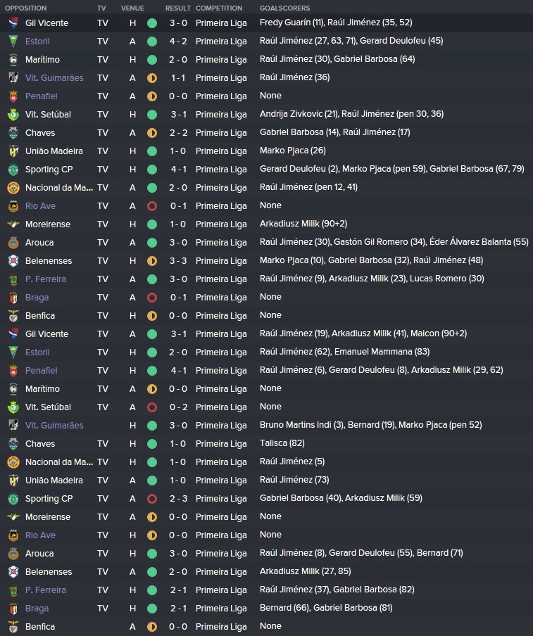533x636 pixels.
Task: Open the Braga club link in the 0-1 row
Action: click(x=37, y=298)
